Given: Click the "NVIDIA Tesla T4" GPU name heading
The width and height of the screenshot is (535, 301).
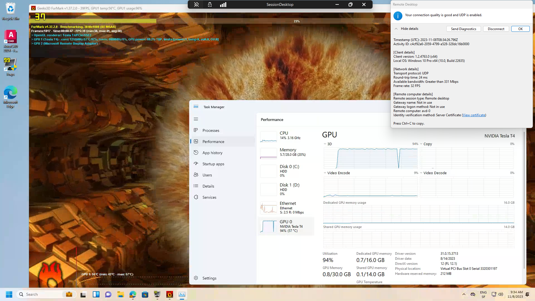Looking at the screenshot, I should tap(499, 136).
